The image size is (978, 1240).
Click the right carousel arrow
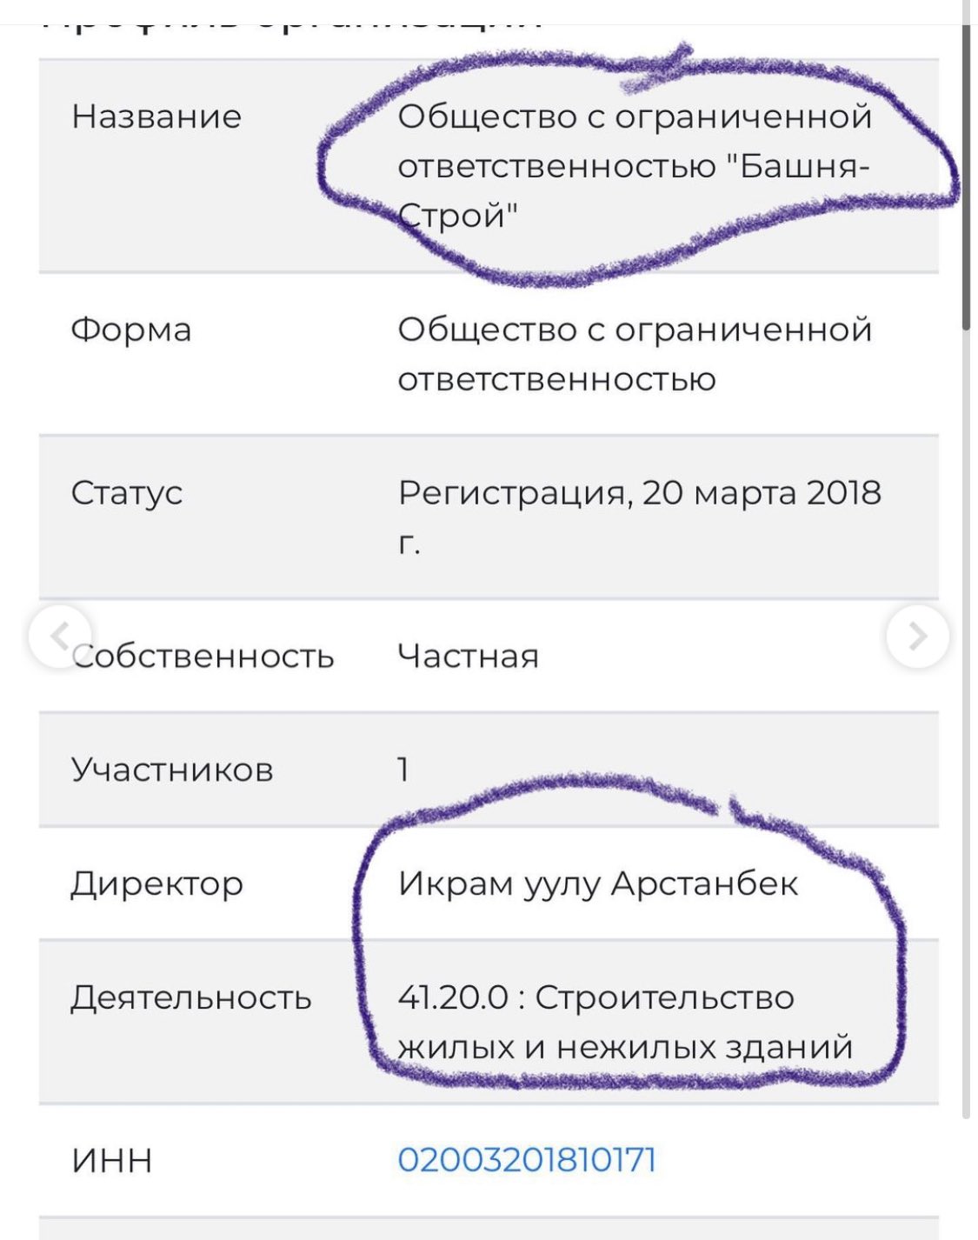click(917, 637)
